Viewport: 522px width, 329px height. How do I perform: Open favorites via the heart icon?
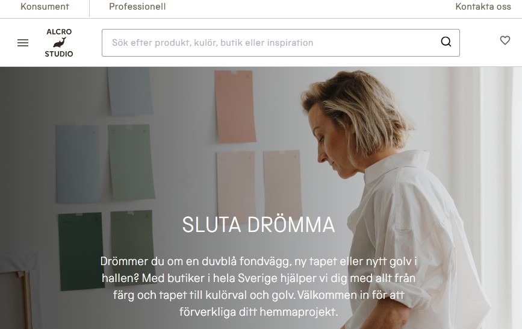point(505,40)
